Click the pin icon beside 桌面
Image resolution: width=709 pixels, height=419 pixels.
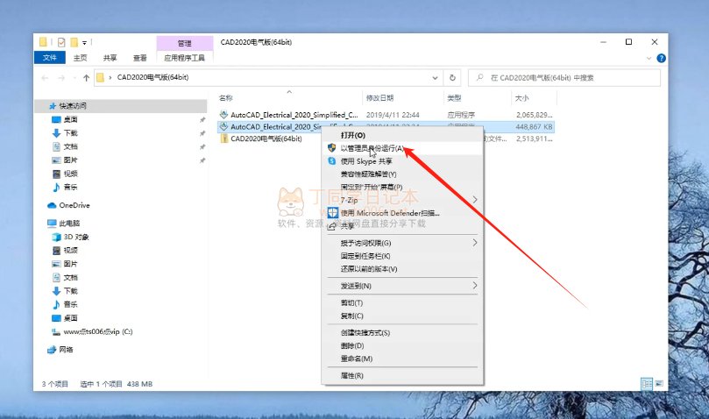pos(202,120)
